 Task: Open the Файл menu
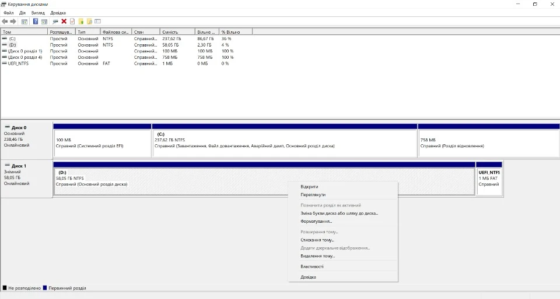point(8,12)
